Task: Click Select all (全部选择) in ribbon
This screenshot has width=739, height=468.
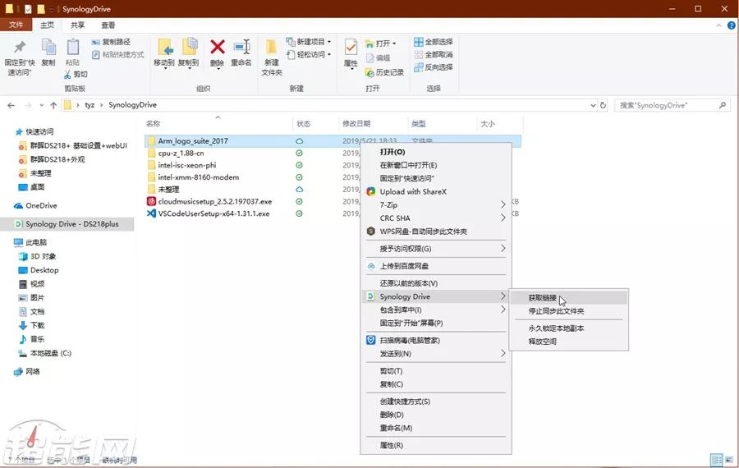Action: (433, 42)
